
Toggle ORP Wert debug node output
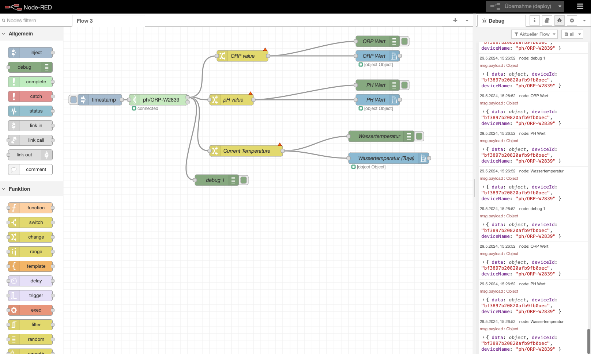(404, 41)
